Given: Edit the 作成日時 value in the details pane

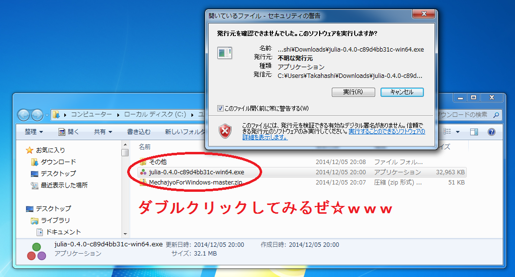Looking at the screenshot, I should (314, 244).
